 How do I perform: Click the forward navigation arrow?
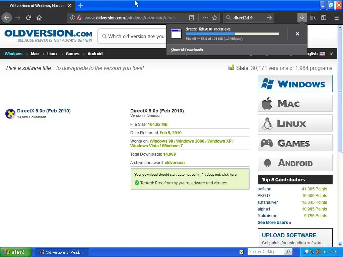click(x=18, y=18)
